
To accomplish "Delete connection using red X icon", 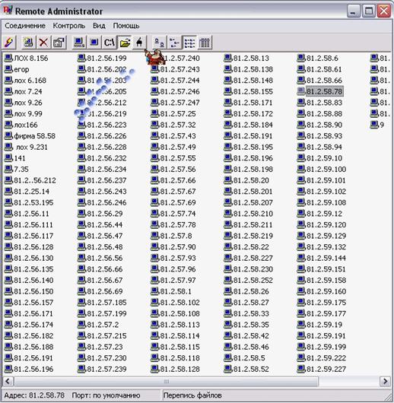I will (x=43, y=43).
